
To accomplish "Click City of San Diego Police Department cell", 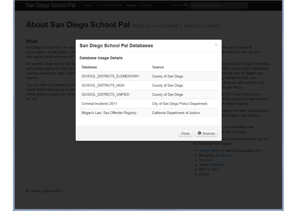I will [x=179, y=103].
